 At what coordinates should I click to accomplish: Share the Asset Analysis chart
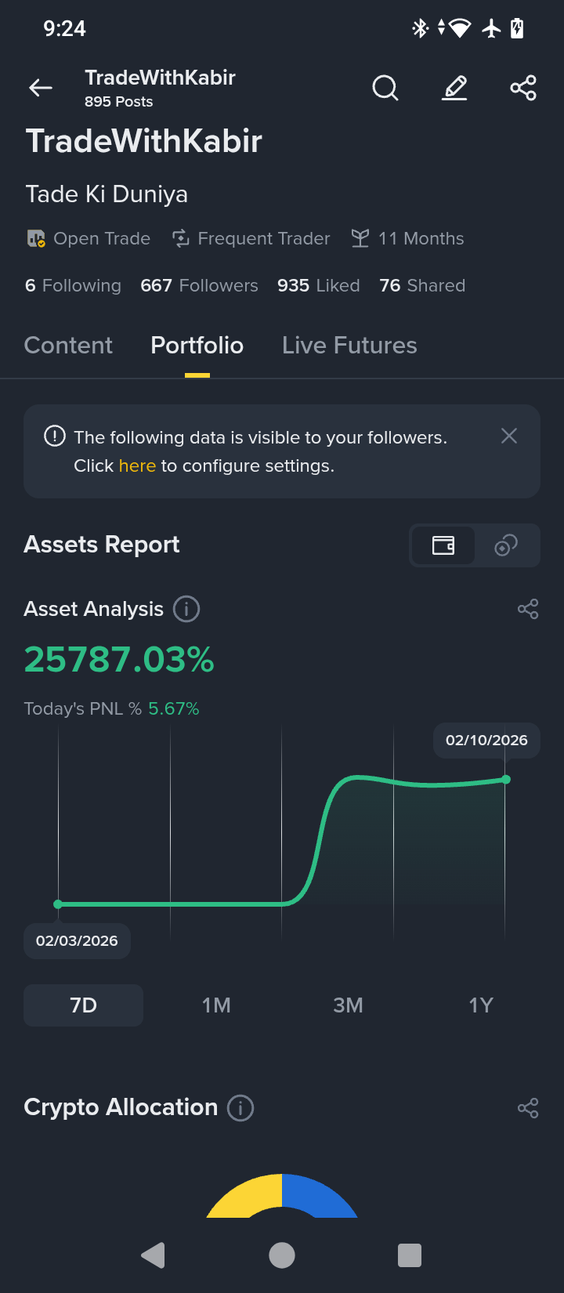click(x=528, y=609)
